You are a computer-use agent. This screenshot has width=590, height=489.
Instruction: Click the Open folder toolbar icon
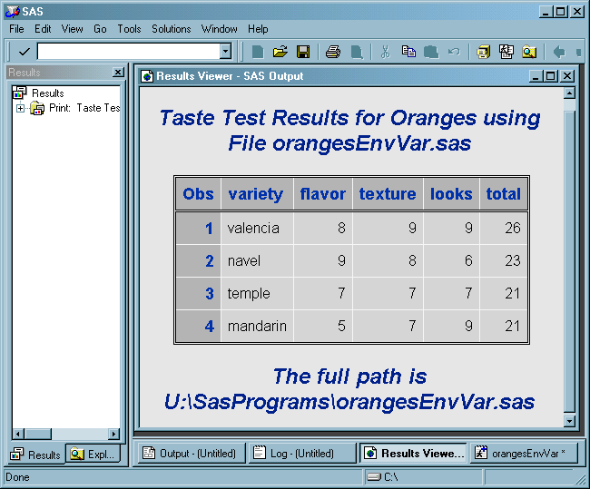(280, 52)
